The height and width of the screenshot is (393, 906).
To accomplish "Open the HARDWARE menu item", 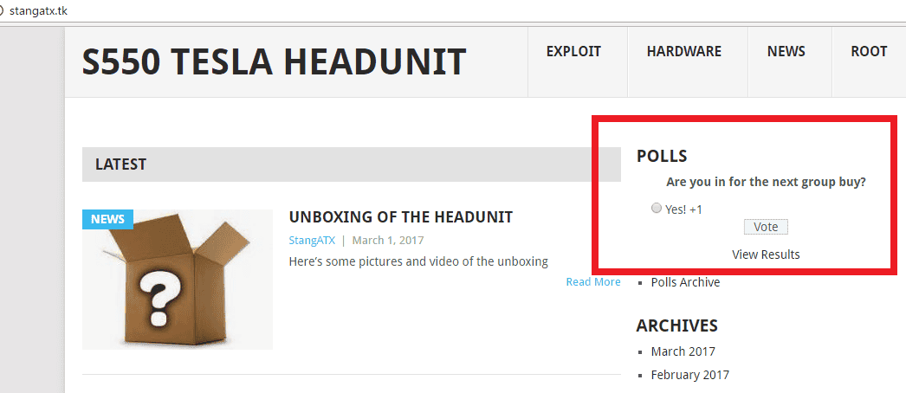I will 684,52.
